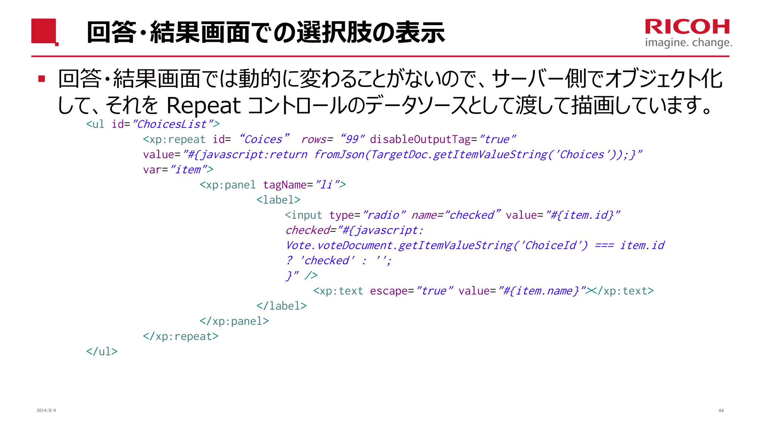Select the <ul id="ChoicesList"> code line
Image resolution: width=757 pixels, height=426 pixels.
pyautogui.click(x=153, y=124)
